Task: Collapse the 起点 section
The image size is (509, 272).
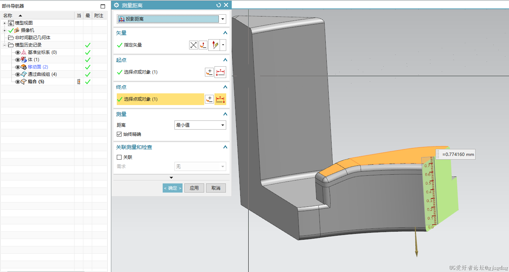Action: [x=225, y=60]
